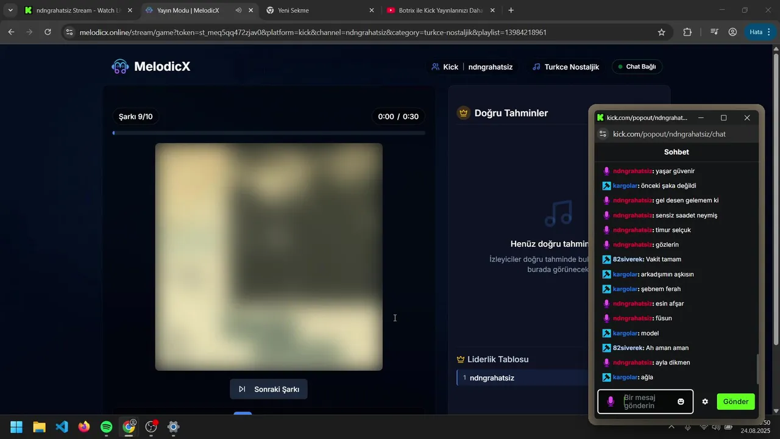The height and width of the screenshot is (439, 780).
Task: Click the melodicx.online address bar URL
Action: click(x=313, y=32)
